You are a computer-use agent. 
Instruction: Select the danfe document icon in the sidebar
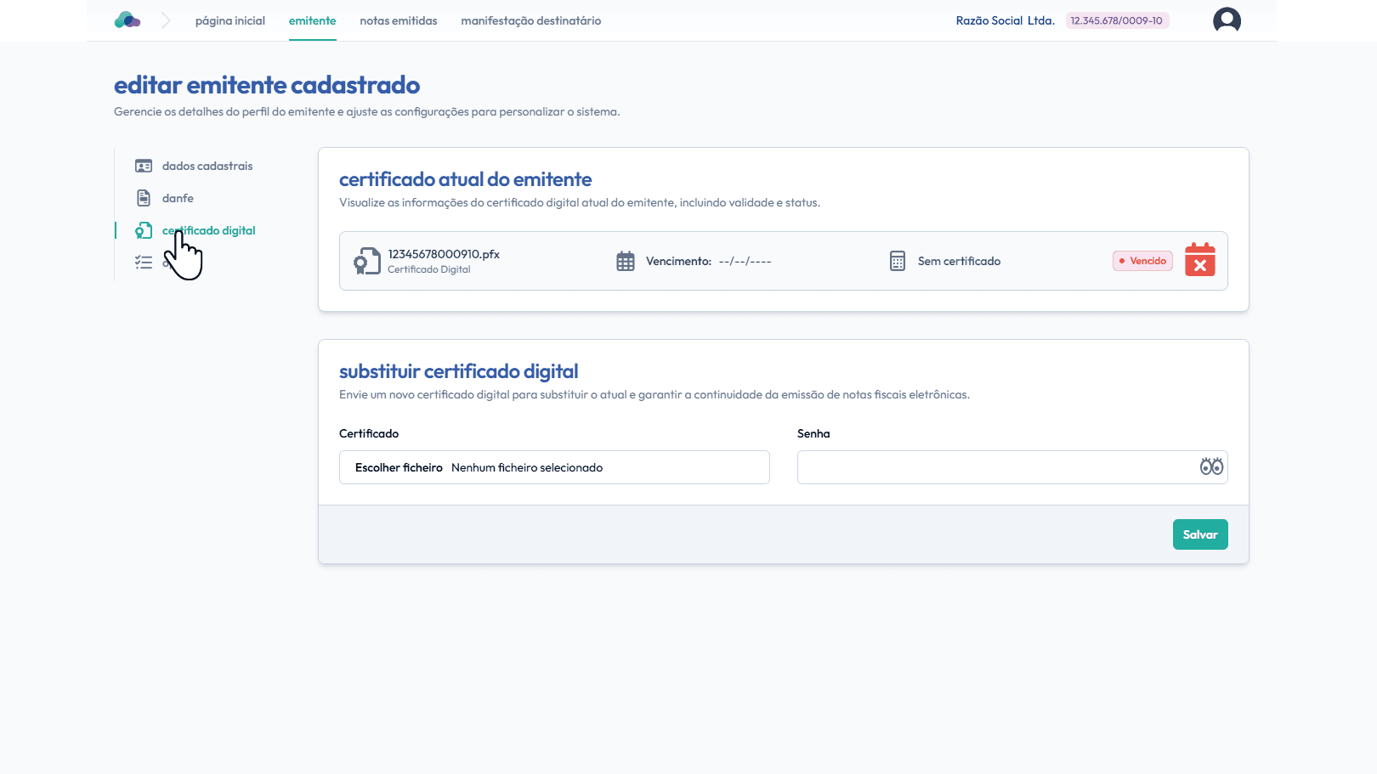point(143,198)
